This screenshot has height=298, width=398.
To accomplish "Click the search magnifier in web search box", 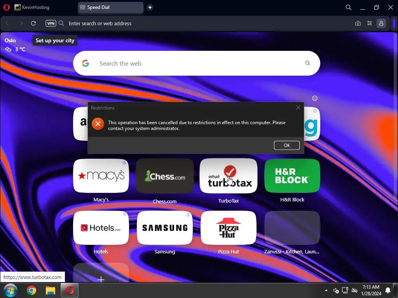I will tap(308, 63).
